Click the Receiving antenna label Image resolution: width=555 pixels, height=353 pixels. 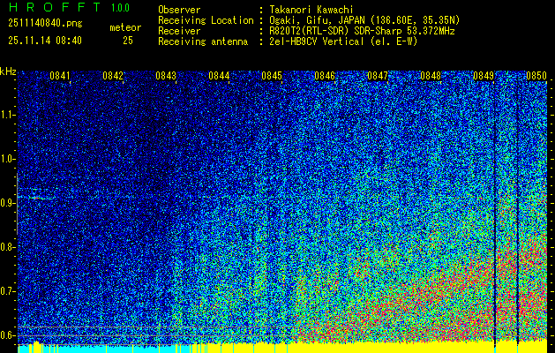click(203, 41)
